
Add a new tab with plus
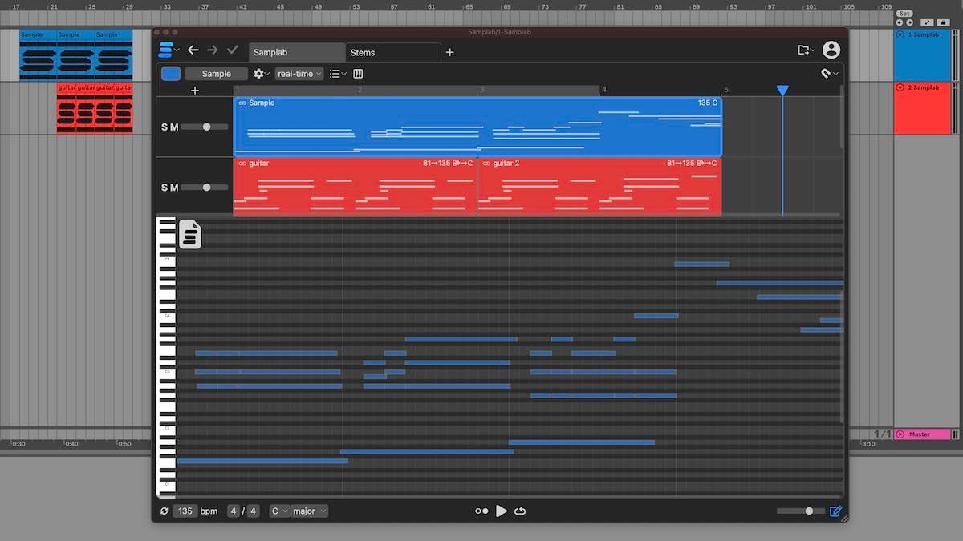[x=449, y=52]
